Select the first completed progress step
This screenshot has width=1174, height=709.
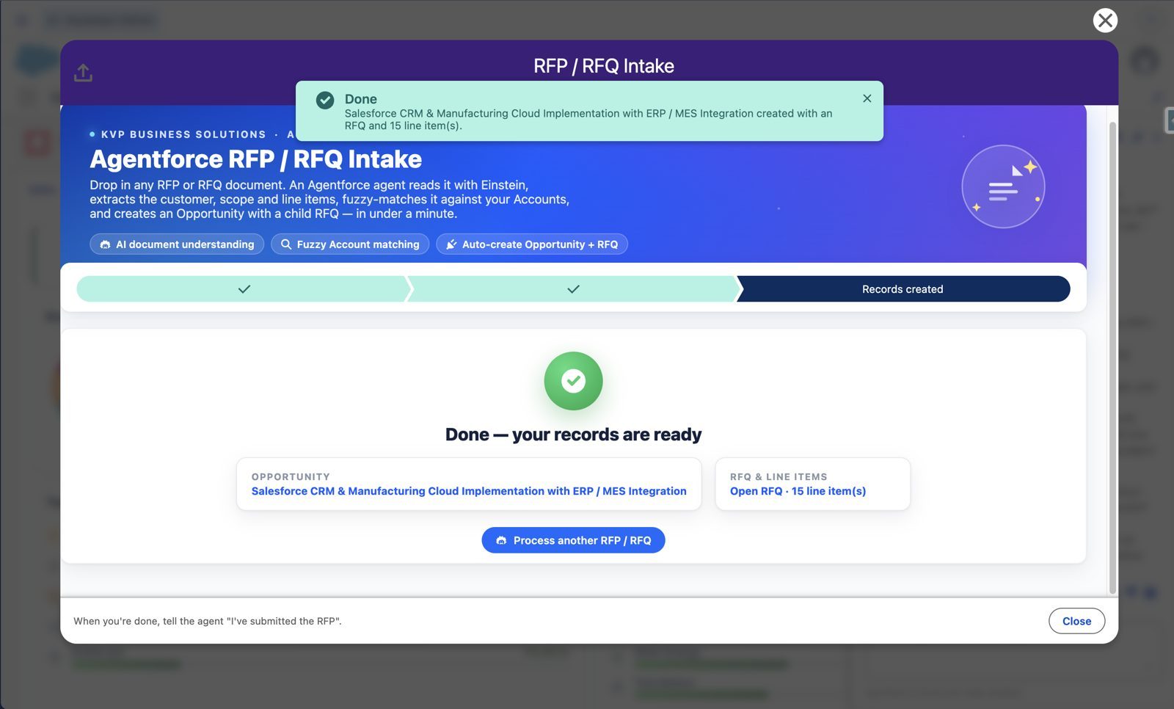coord(244,289)
